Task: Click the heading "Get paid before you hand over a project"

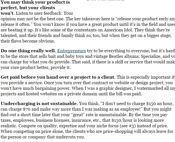Action: [58, 77]
